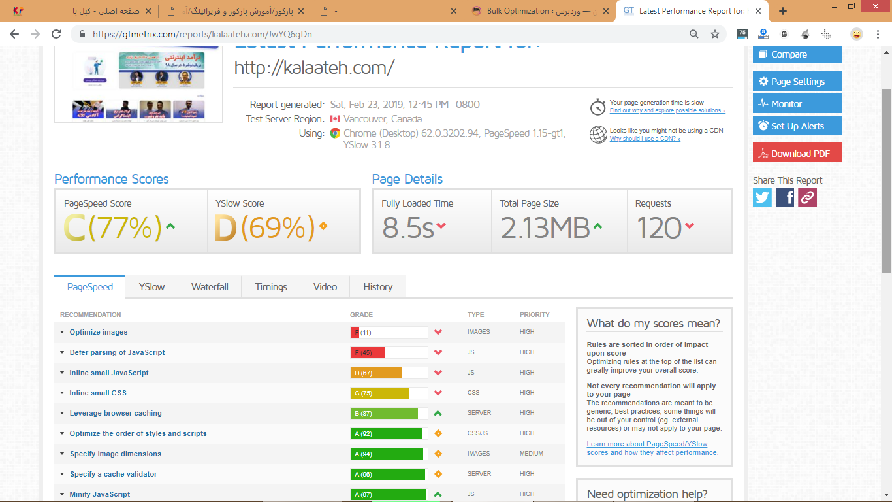The width and height of the screenshot is (892, 502).
Task: Click the Monitor button
Action: 797,103
